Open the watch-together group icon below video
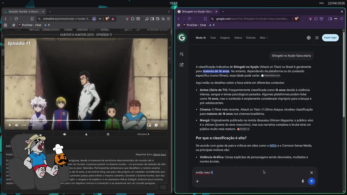This screenshot has height=195, width=347. pos(65,134)
